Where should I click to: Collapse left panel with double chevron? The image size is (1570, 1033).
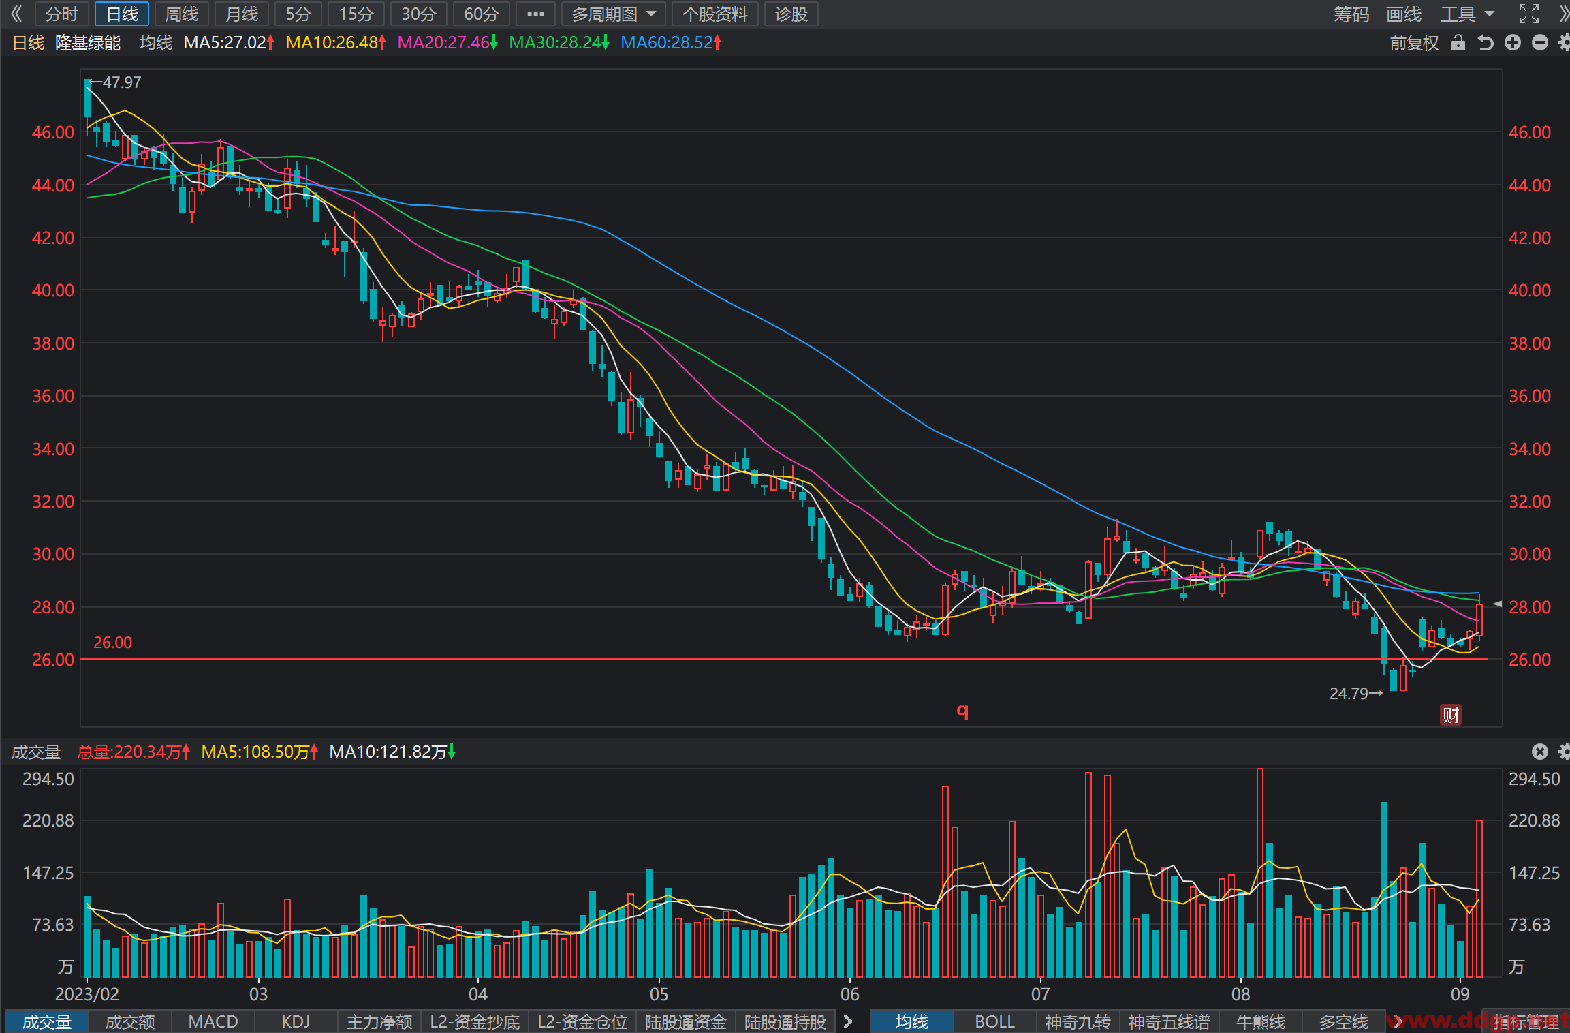point(17,14)
